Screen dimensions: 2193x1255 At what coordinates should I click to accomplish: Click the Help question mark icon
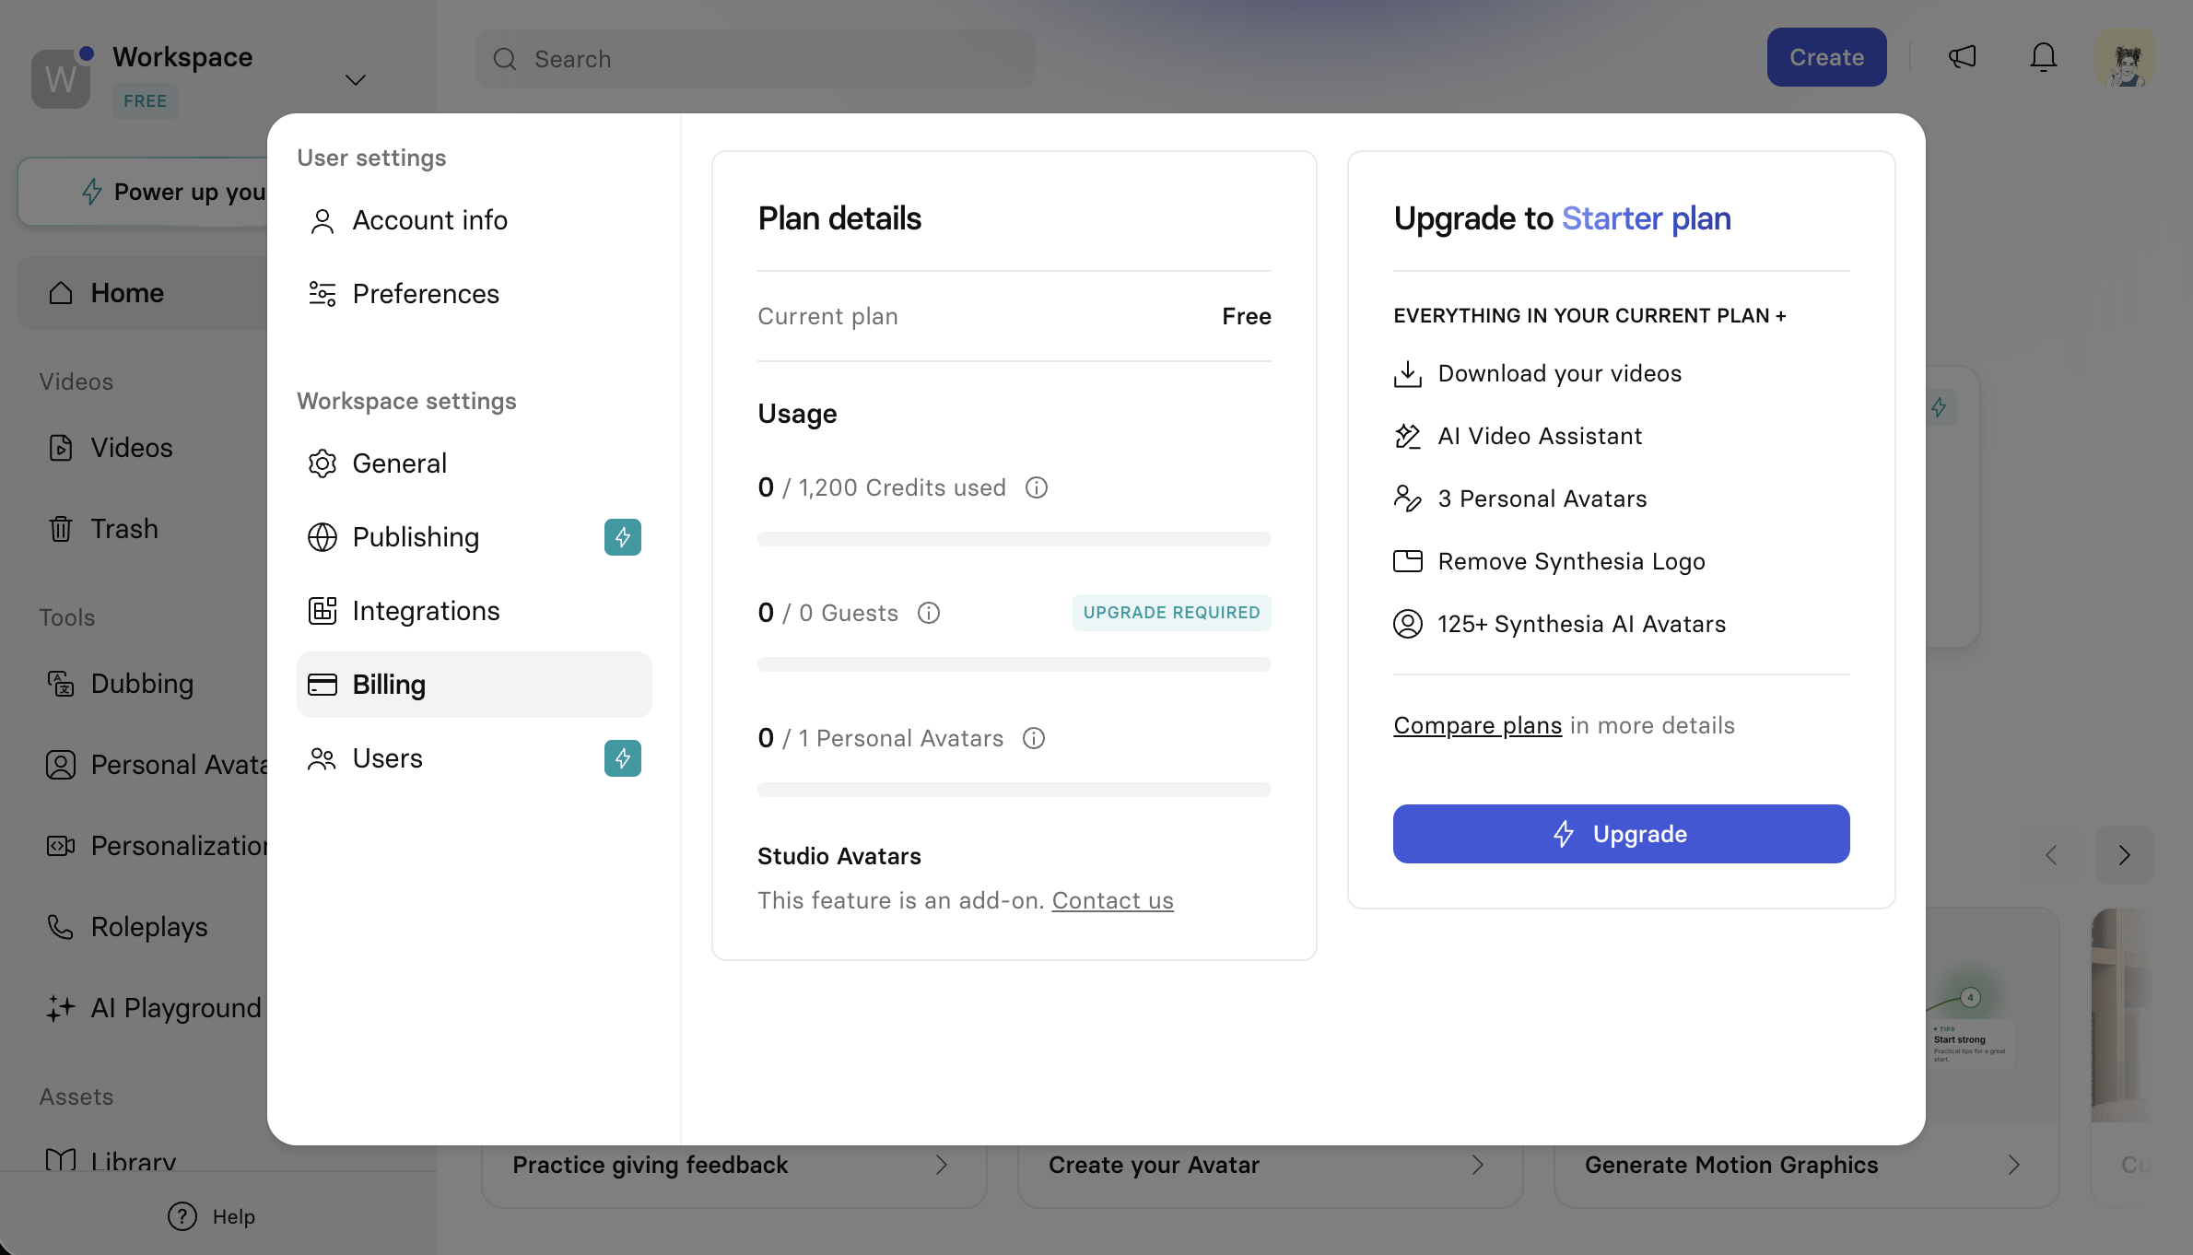(x=182, y=1216)
